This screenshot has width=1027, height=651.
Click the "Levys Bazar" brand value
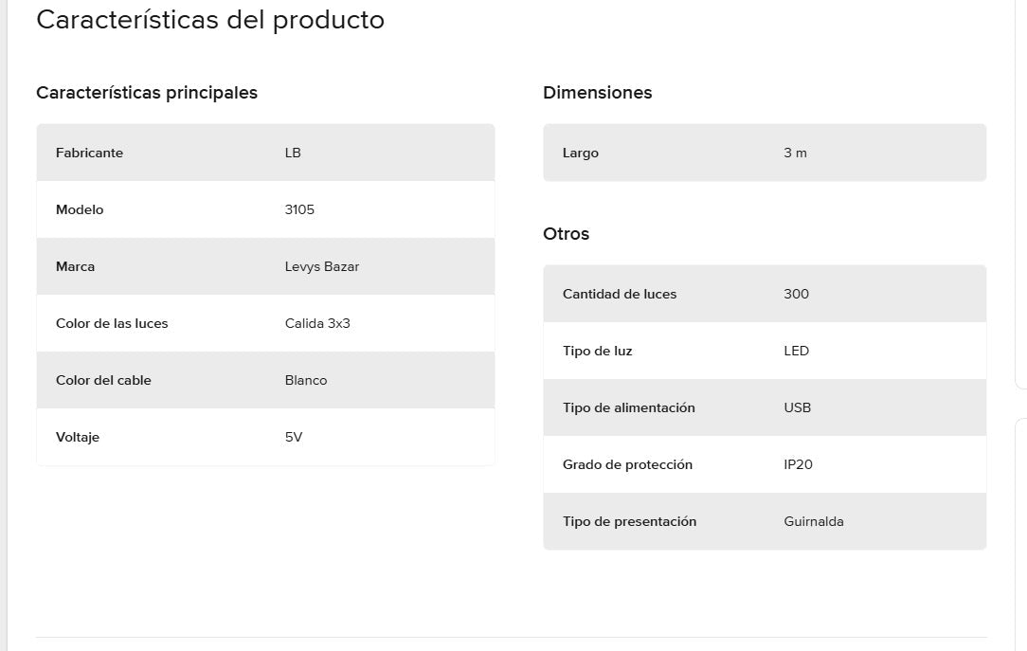(322, 266)
